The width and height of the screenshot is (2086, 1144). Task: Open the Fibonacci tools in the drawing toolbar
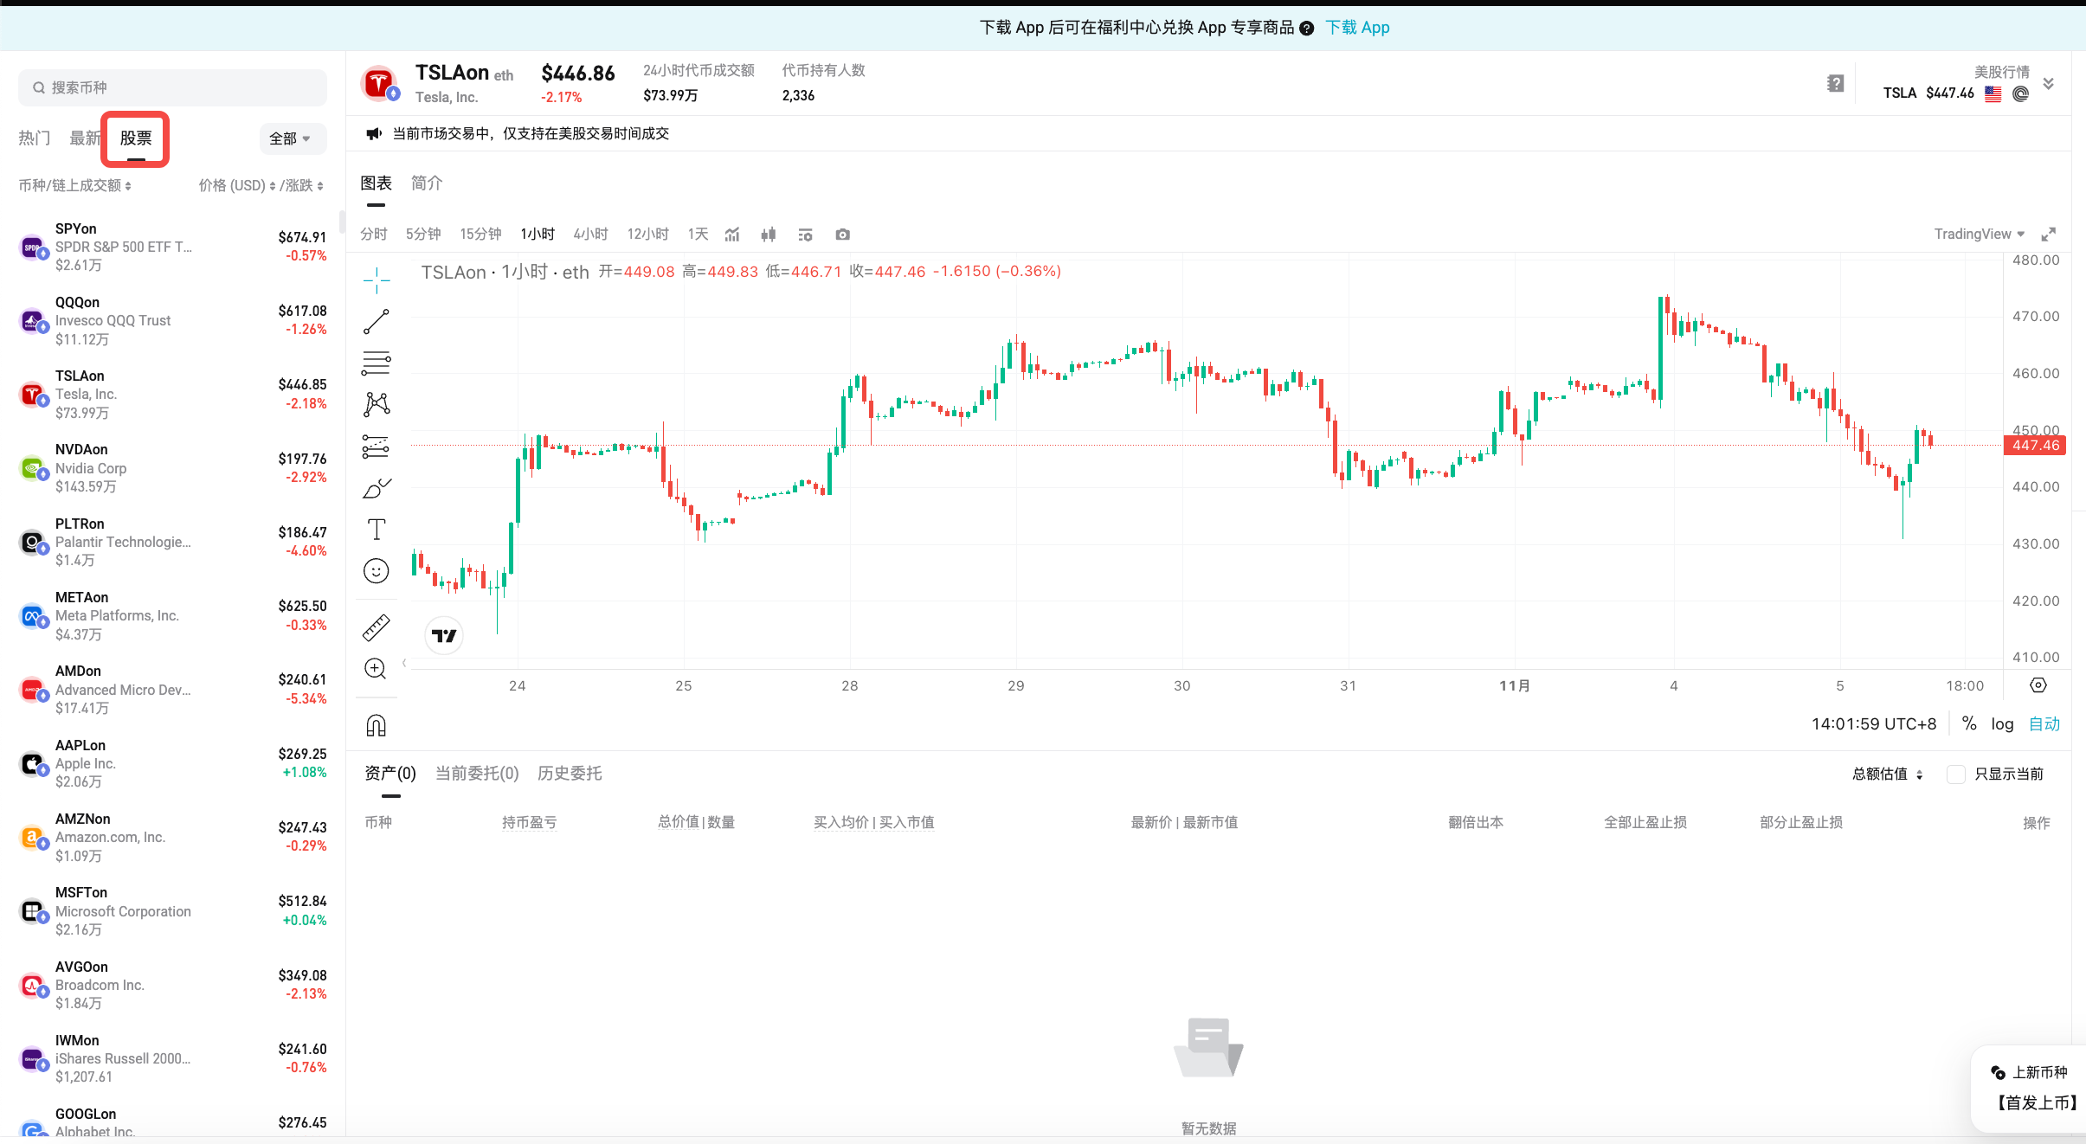[376, 362]
